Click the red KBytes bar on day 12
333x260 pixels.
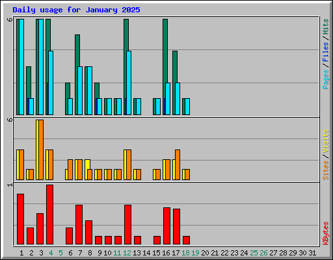[x=127, y=225]
